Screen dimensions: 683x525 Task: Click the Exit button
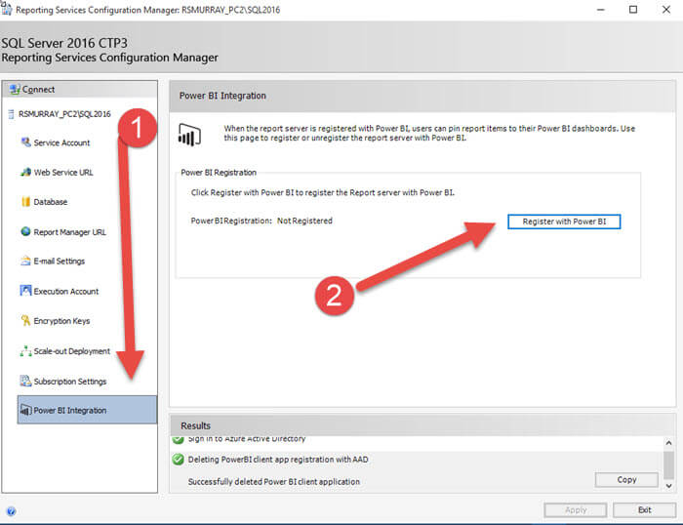point(644,510)
